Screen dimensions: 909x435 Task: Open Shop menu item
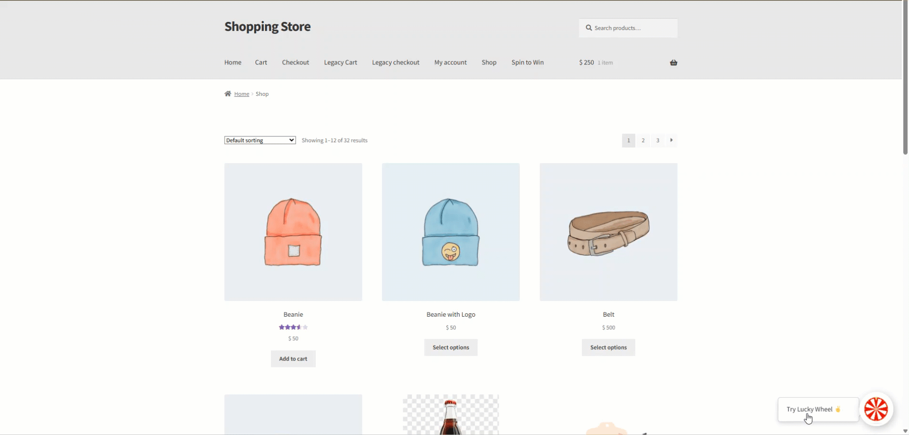coord(488,62)
